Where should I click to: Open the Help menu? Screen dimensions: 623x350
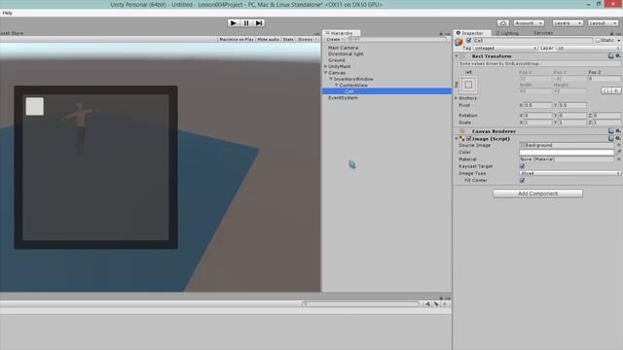(x=7, y=13)
